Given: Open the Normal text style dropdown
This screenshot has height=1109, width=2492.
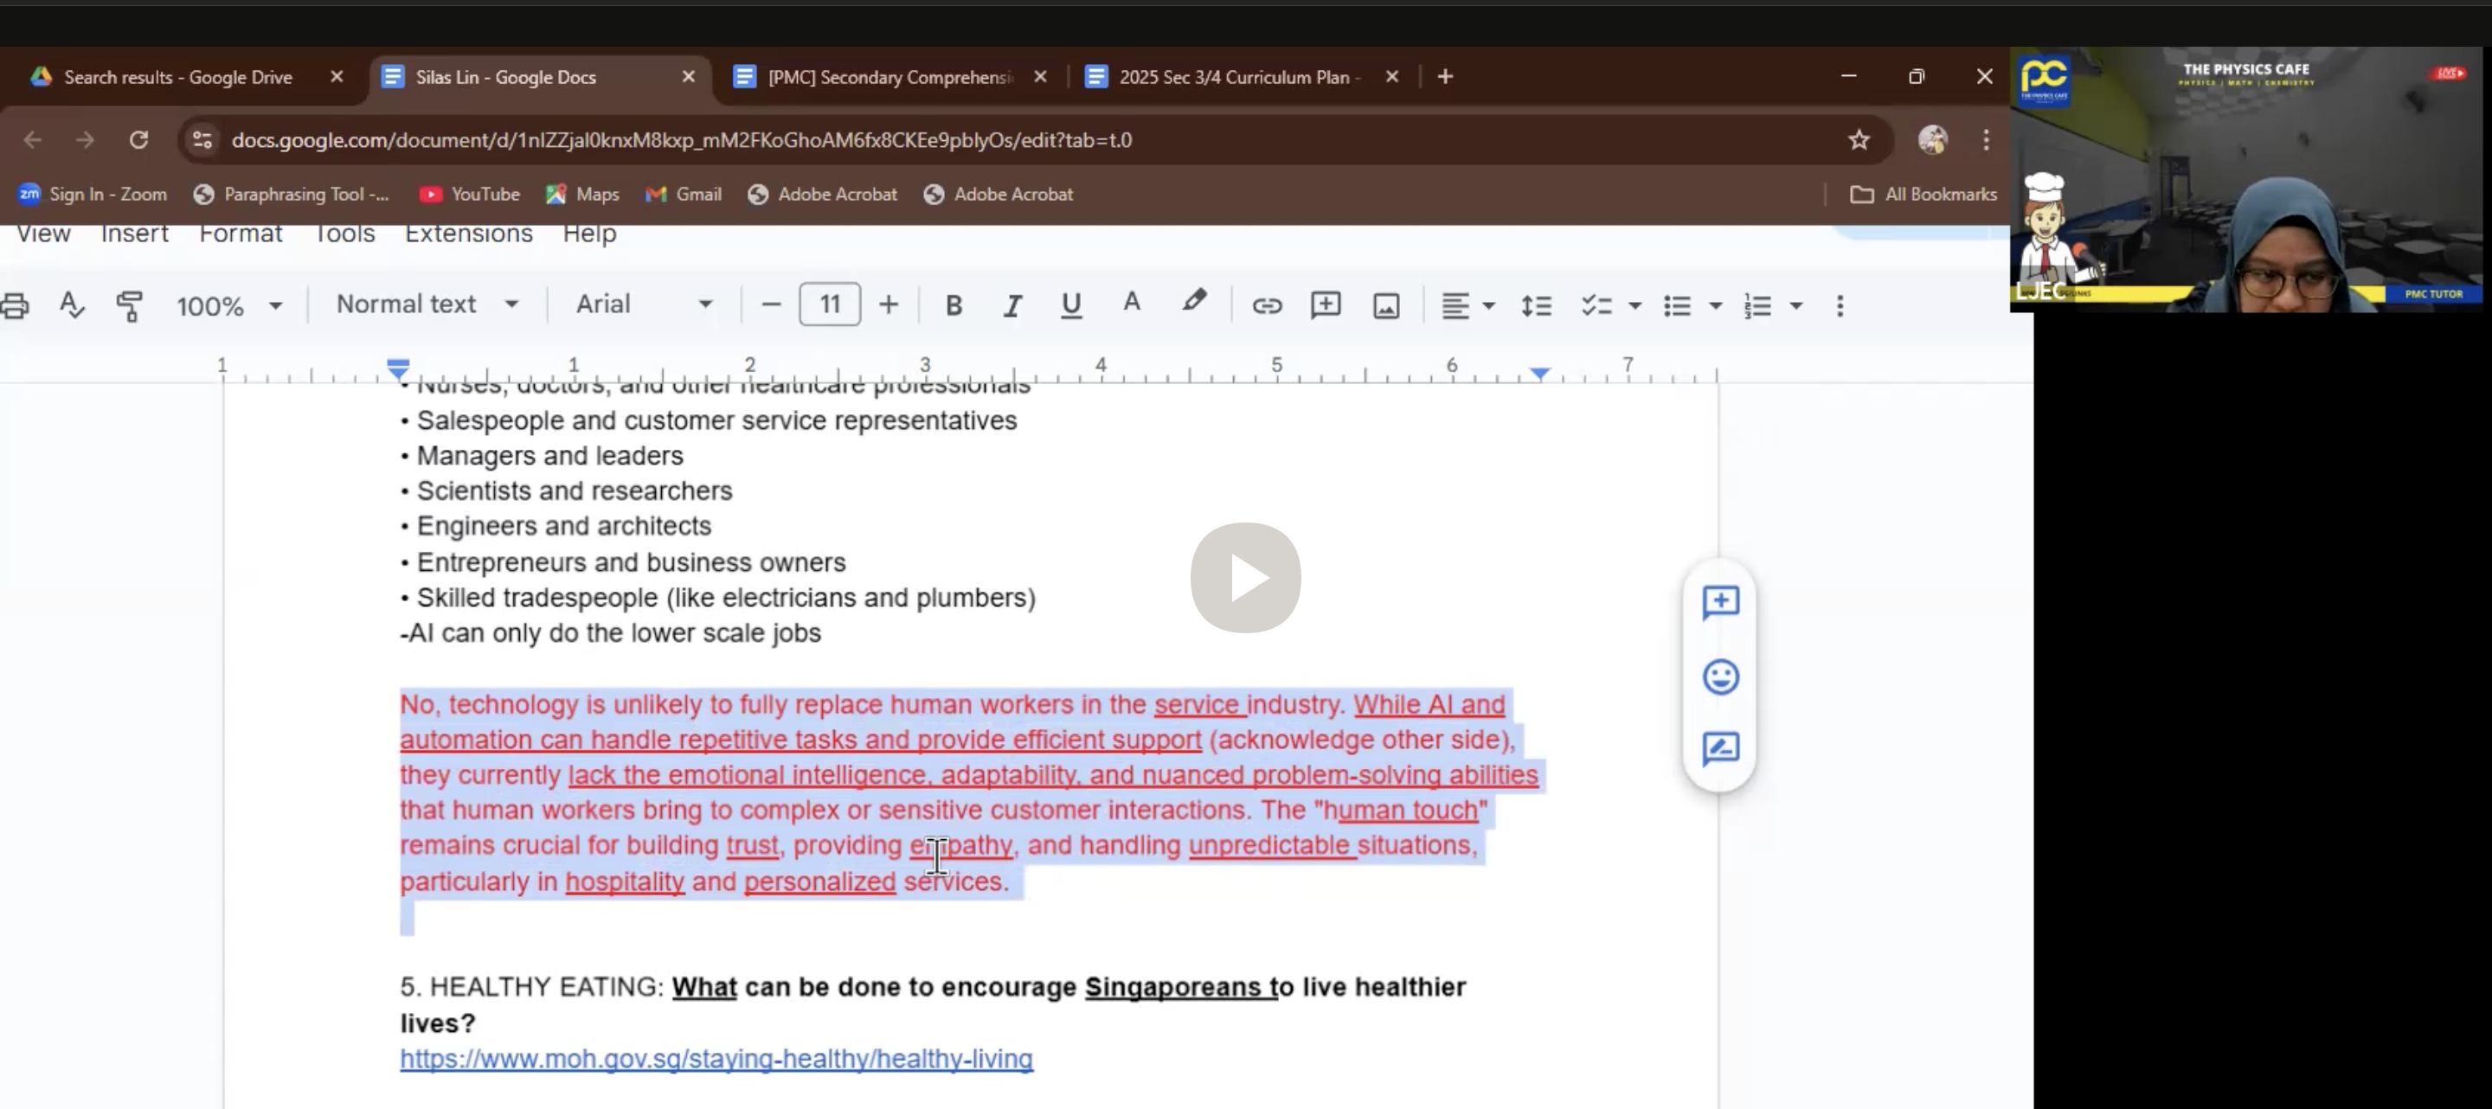Looking at the screenshot, I should [x=427, y=304].
